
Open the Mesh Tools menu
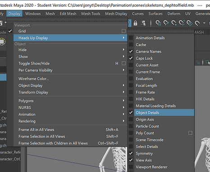click(x=91, y=14)
